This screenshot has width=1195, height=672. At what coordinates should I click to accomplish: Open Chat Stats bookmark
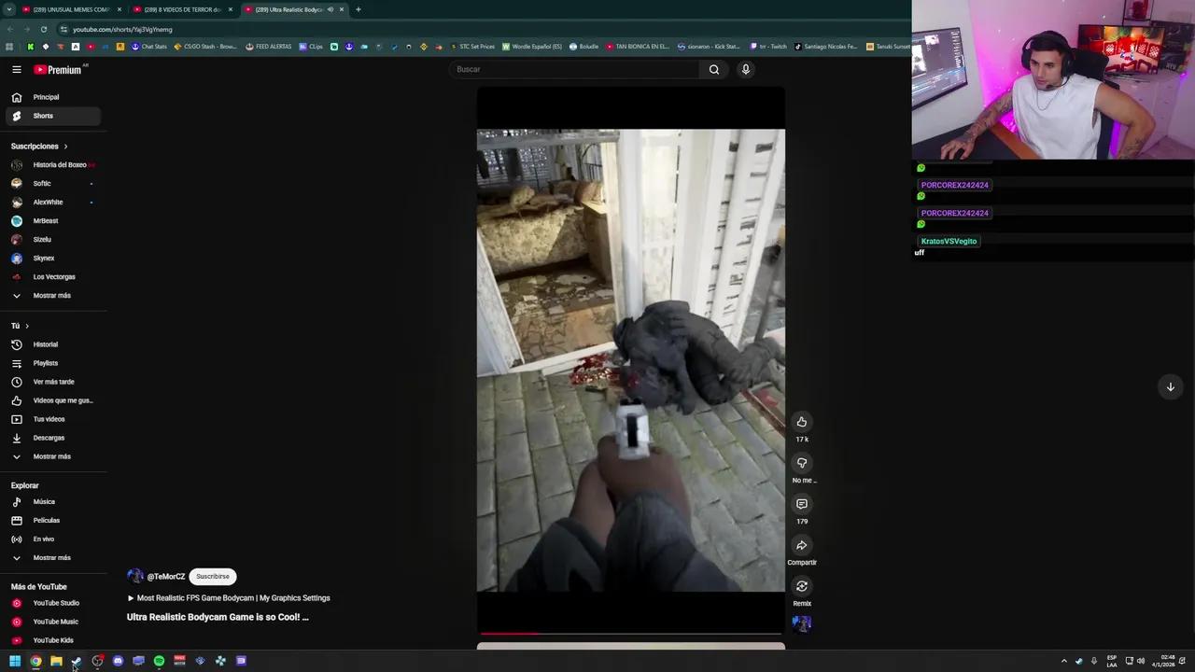[x=148, y=47]
